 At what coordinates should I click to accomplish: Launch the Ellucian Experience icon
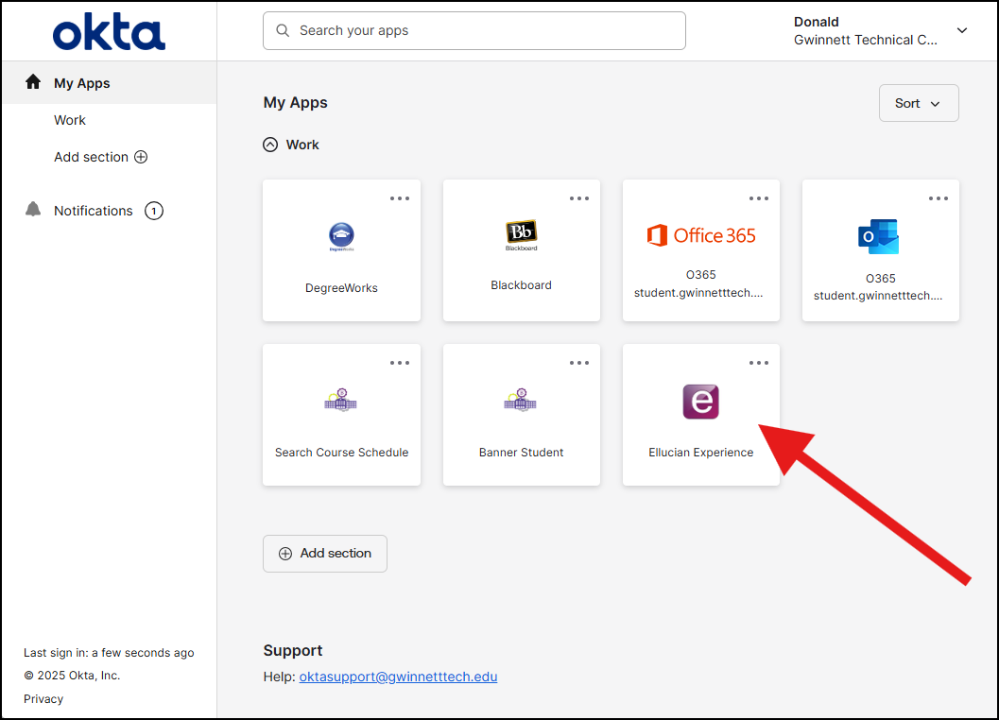click(700, 402)
